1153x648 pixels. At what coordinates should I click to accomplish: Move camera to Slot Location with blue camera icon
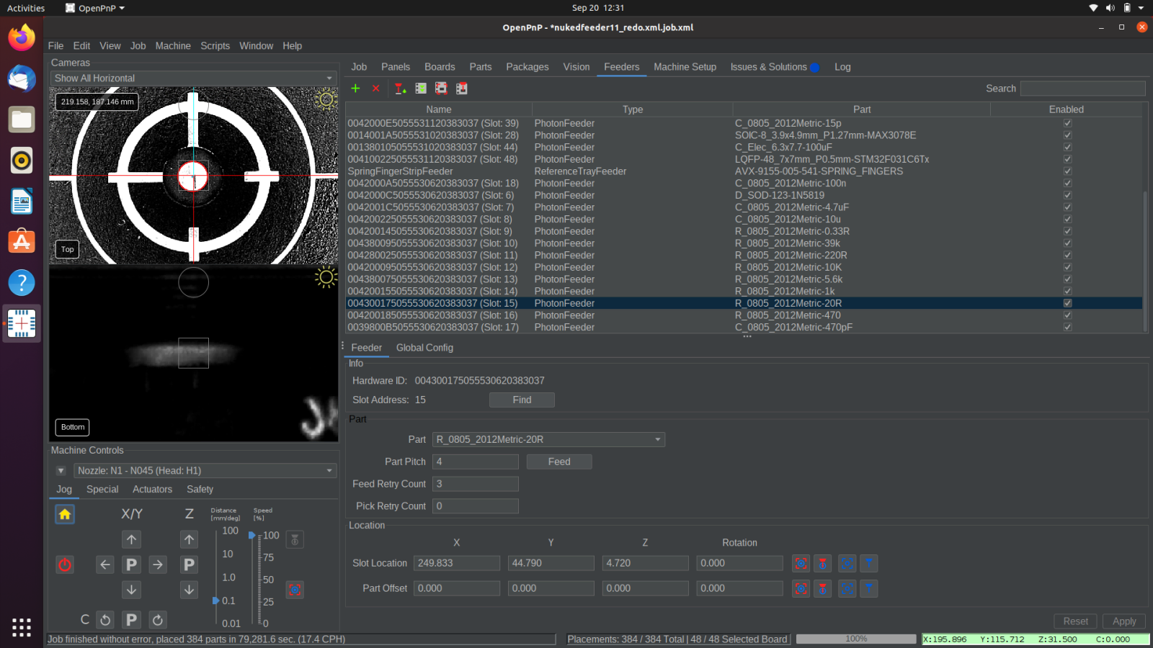point(847,564)
